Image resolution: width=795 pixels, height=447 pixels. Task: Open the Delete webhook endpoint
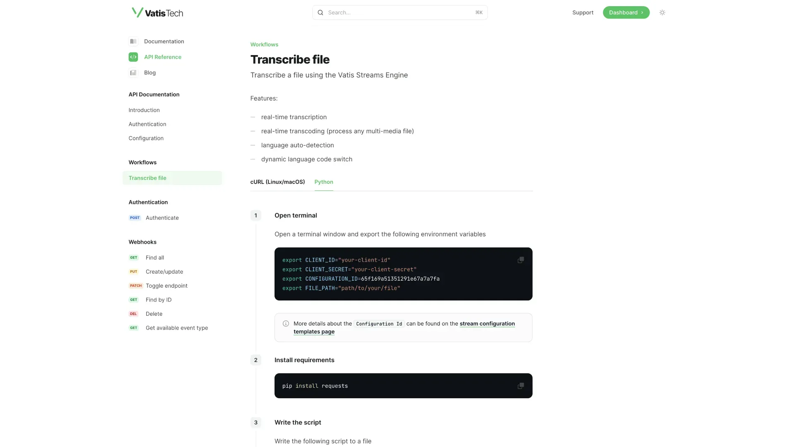(154, 314)
